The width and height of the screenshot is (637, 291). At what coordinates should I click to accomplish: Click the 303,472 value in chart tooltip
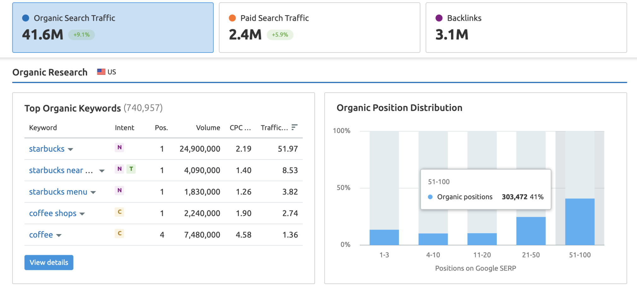click(514, 197)
